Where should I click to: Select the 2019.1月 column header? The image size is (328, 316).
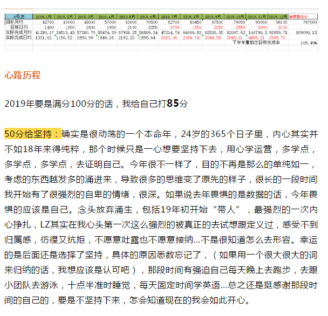tap(44, 17)
